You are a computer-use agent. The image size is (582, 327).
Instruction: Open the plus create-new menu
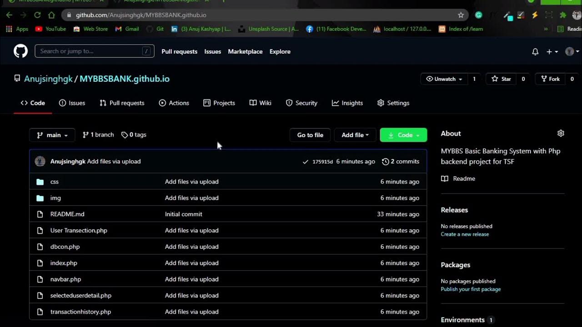point(552,52)
